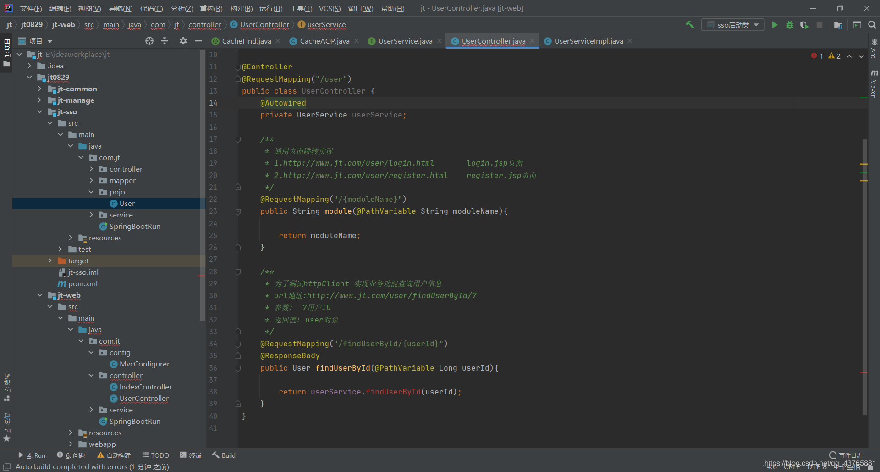Collapse the pojo package node
Image resolution: width=880 pixels, height=472 pixels.
[x=91, y=192]
